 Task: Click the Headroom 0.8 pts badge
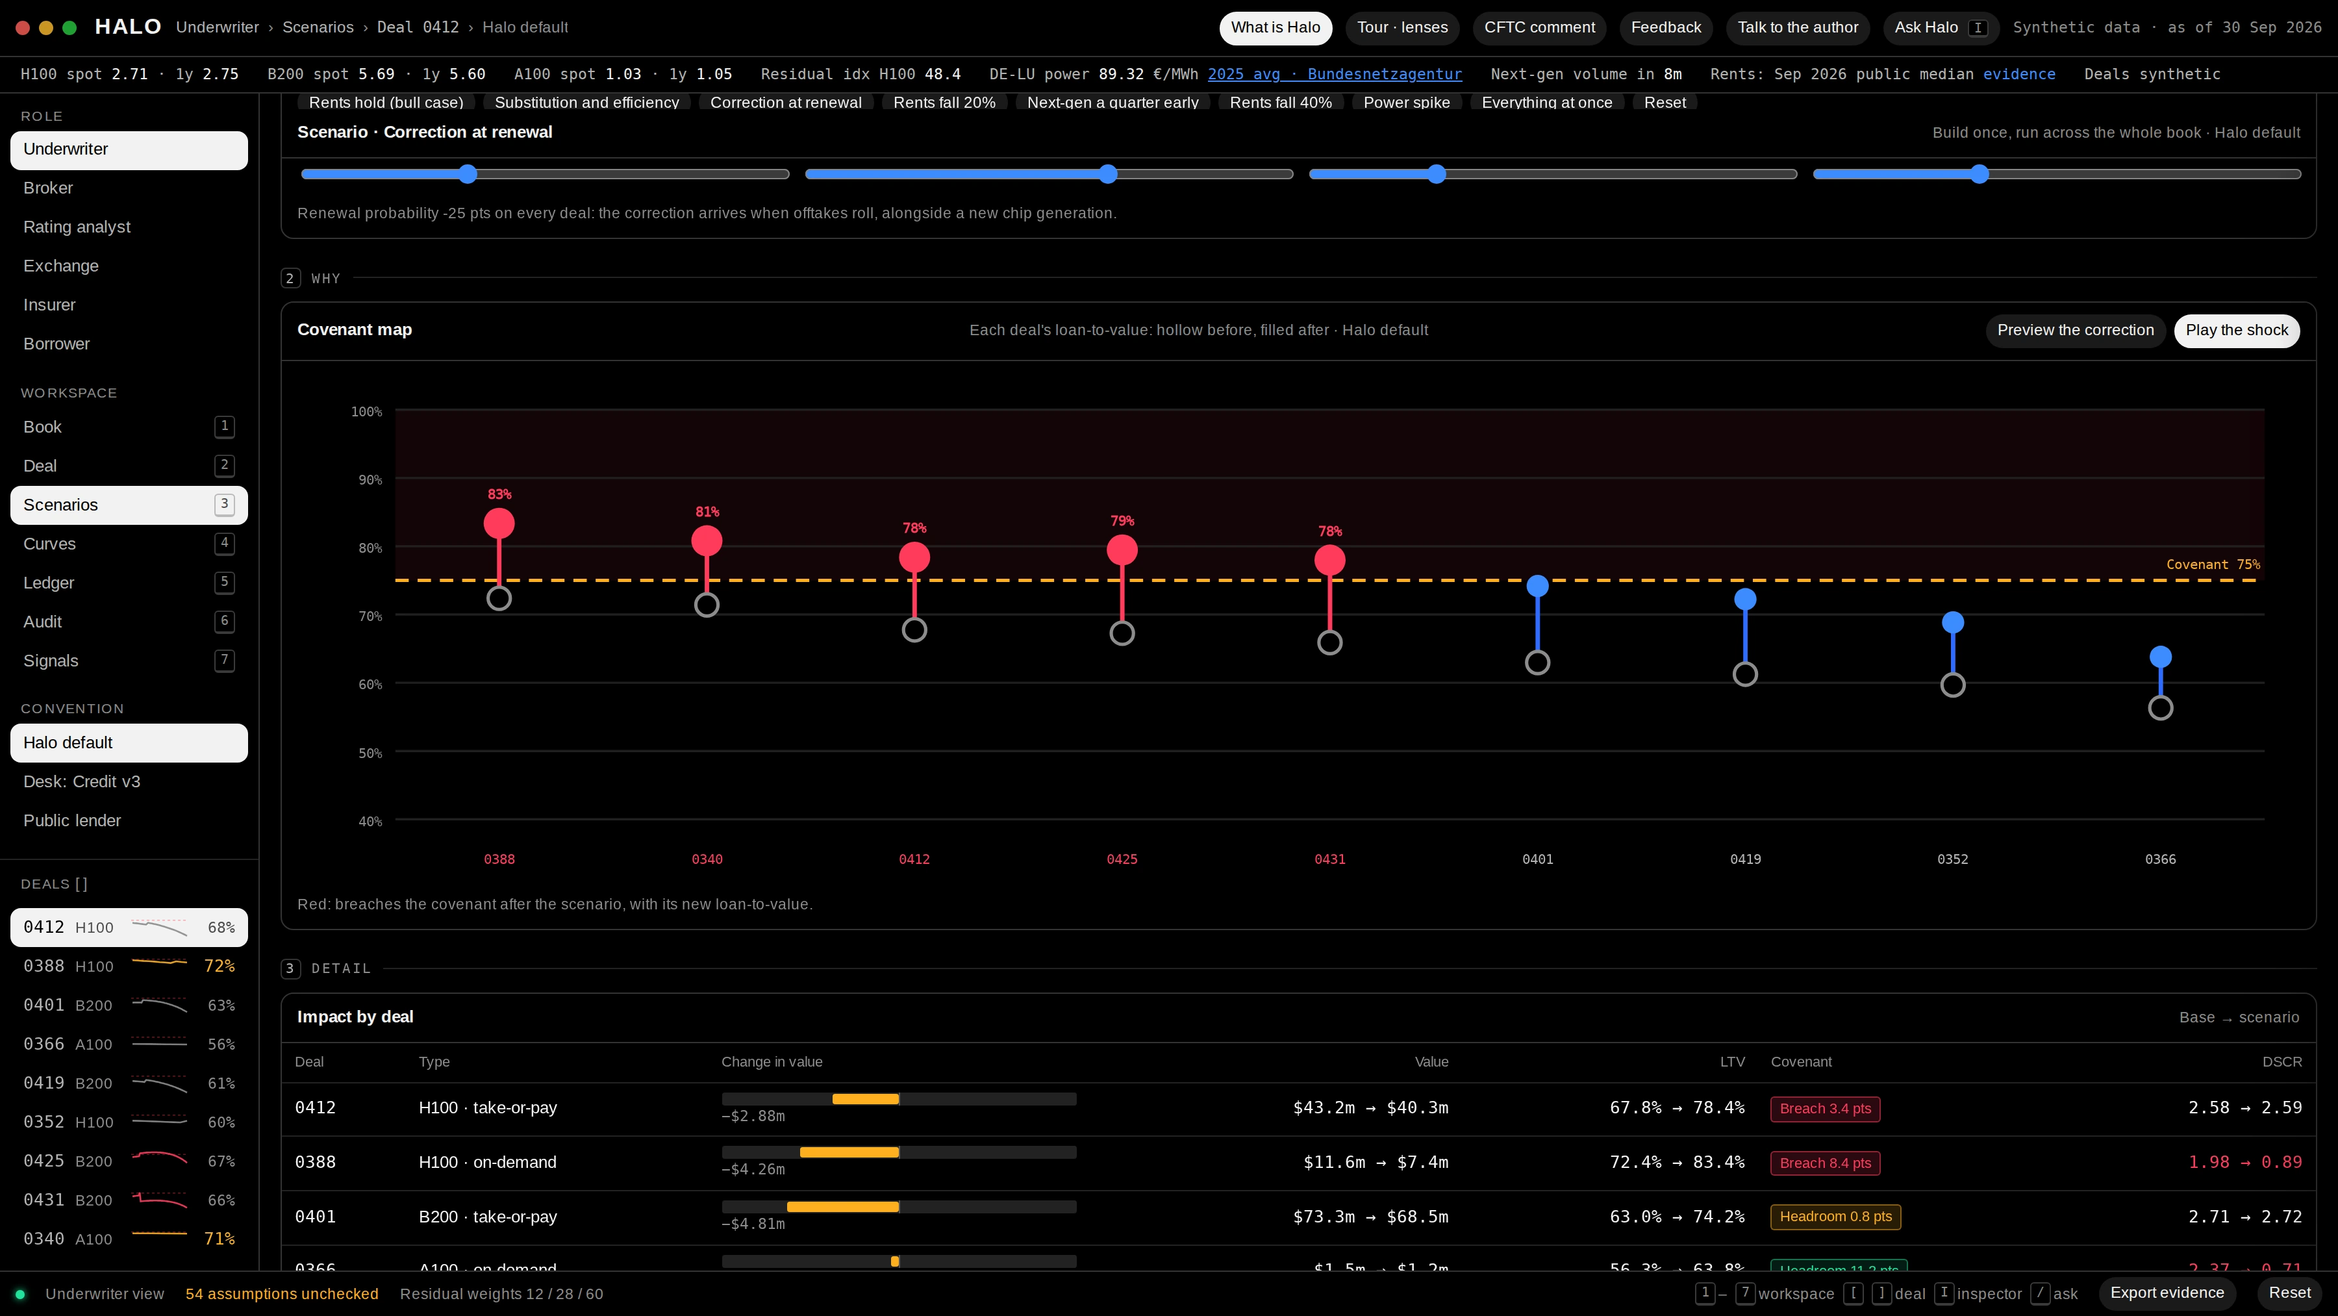click(x=1835, y=1217)
